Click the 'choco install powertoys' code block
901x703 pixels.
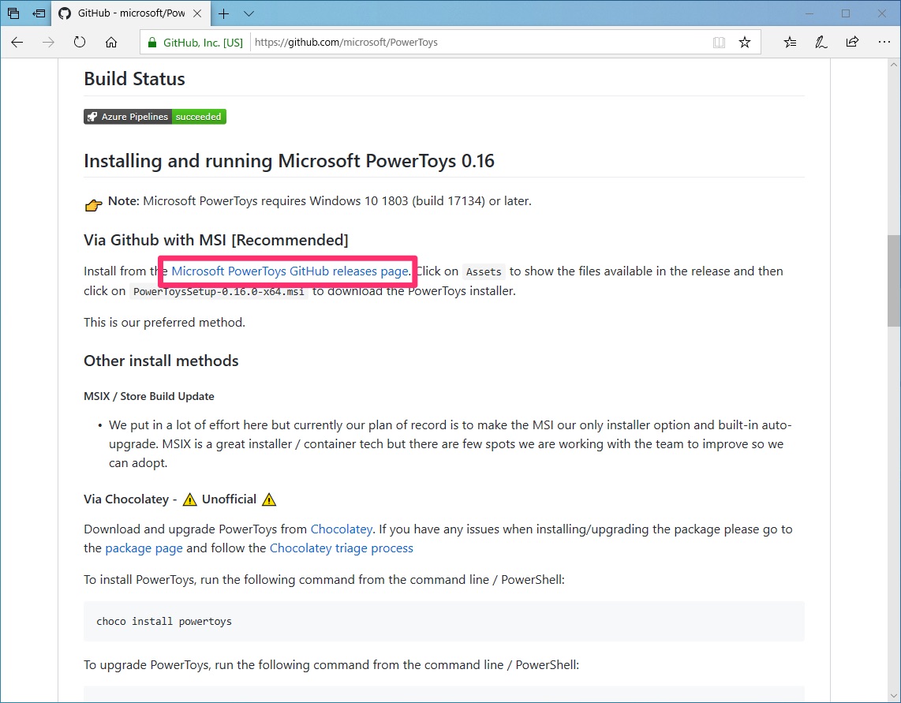click(x=443, y=622)
